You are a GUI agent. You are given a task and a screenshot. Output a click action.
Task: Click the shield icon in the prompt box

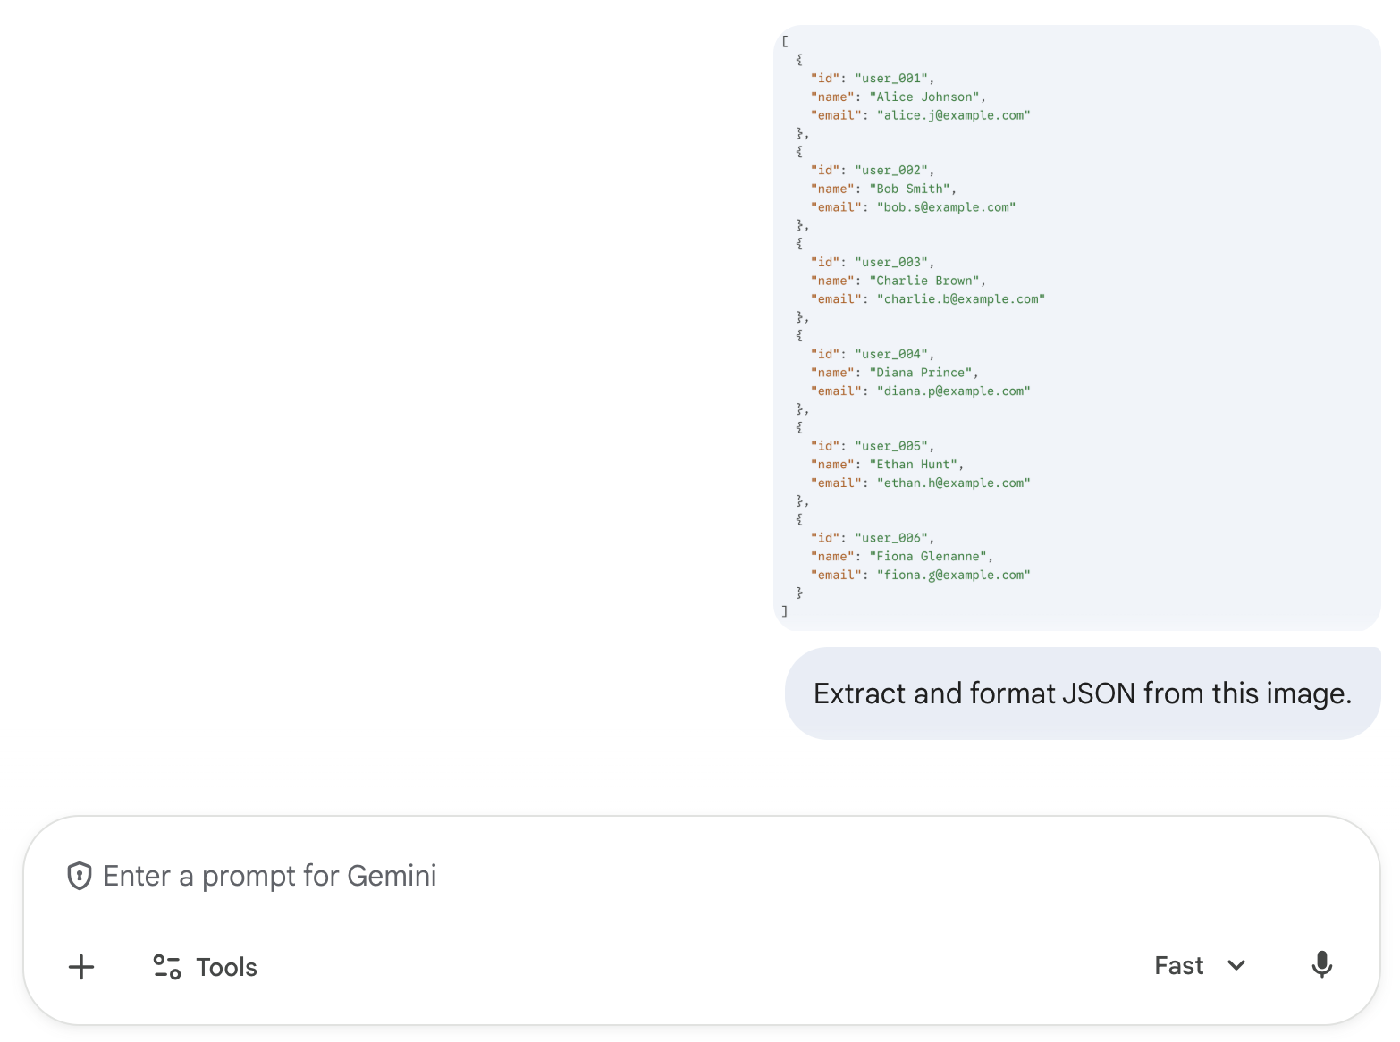click(80, 876)
